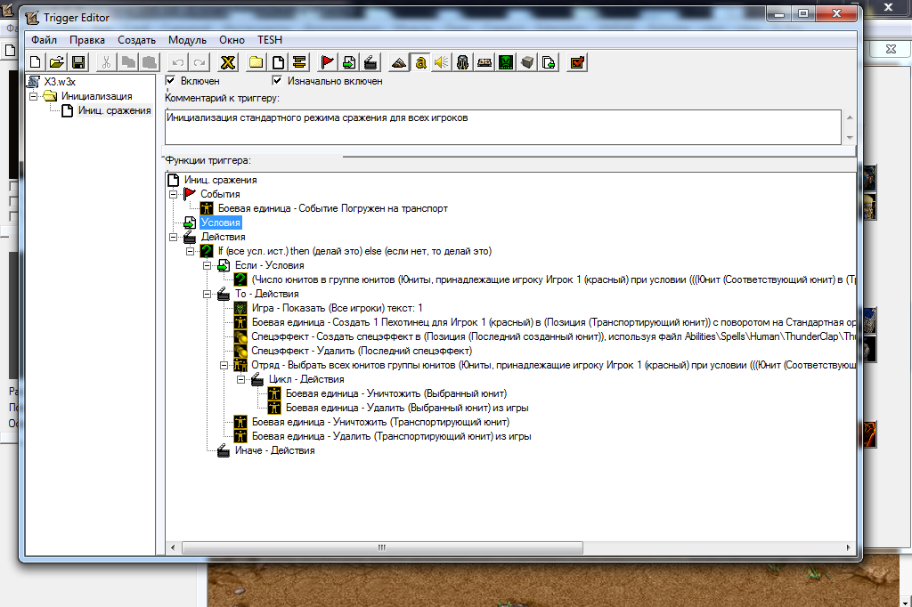The image size is (912, 607).
Task: Collapse the Если - Условия node
Action: pos(207,266)
